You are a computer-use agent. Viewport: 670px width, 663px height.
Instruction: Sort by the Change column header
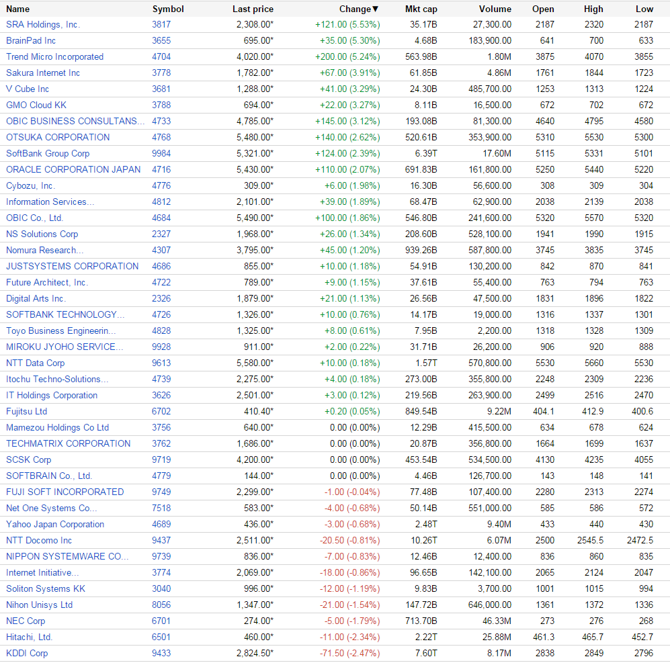click(358, 9)
